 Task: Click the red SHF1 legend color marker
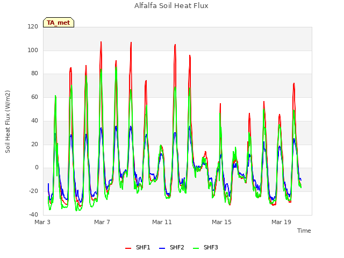(x=128, y=248)
